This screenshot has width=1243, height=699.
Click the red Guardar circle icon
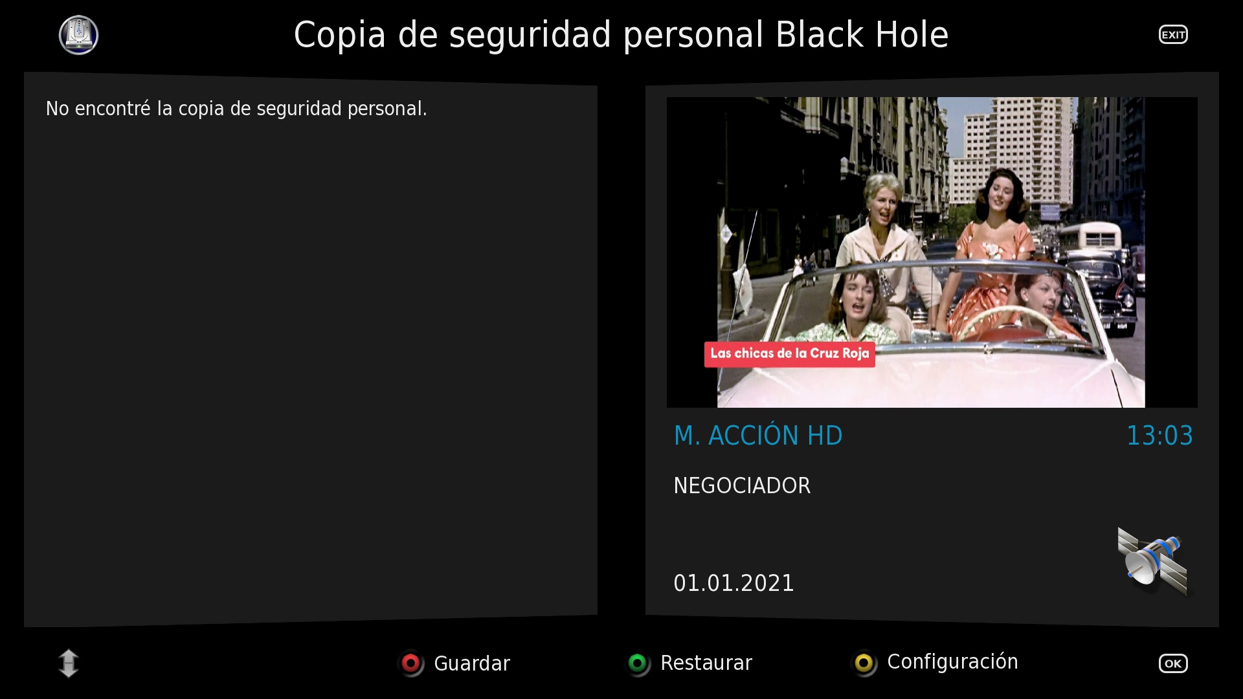(x=410, y=663)
